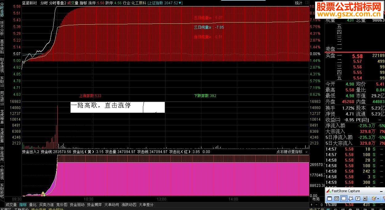
Task: Click the small square icon beside 统计
Action: pyautogui.click(x=307, y=3)
